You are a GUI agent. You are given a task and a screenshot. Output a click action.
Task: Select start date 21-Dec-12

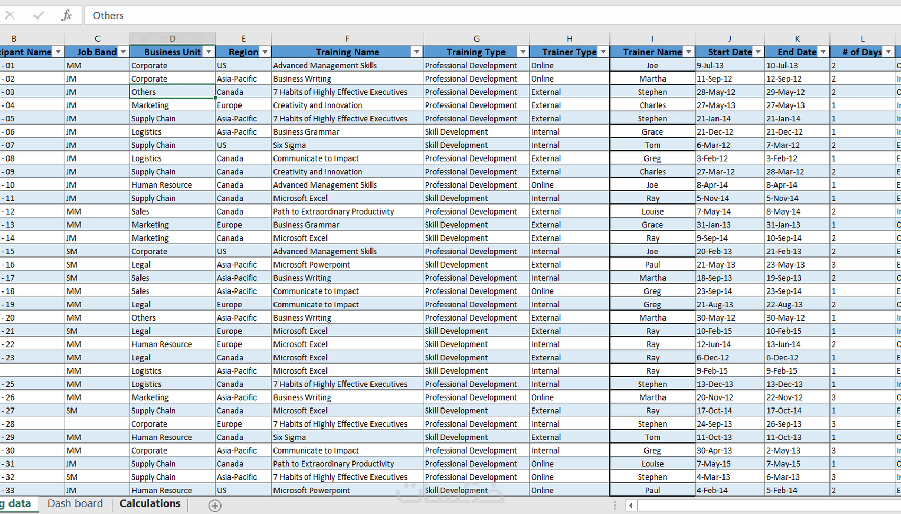(x=730, y=131)
